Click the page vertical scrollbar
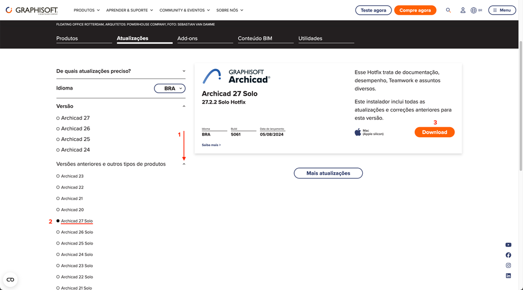This screenshot has height=290, width=523. tap(521, 106)
